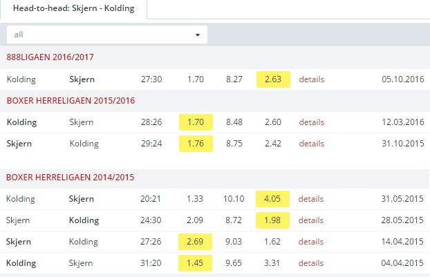
Task: Click the BOXER HERRELIGAEN 2015/2016 heading
Action: pyautogui.click(x=71, y=101)
